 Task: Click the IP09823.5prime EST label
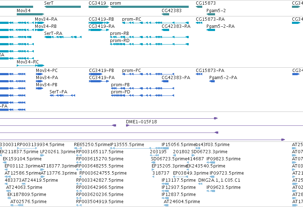click(x=224, y=159)
